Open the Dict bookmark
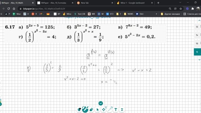This screenshot has height=113, width=201. [x=140, y=14]
